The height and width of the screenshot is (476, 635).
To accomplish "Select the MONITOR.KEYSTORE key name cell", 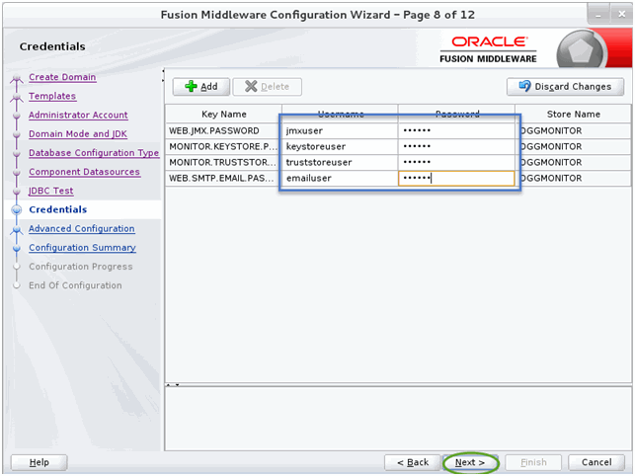I will point(223,146).
